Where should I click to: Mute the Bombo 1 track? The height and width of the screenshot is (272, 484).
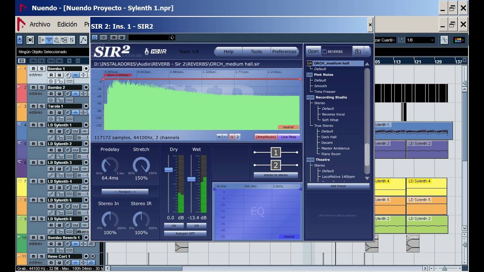[33, 69]
